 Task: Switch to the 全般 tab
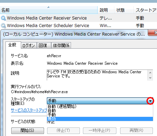(13, 45)
